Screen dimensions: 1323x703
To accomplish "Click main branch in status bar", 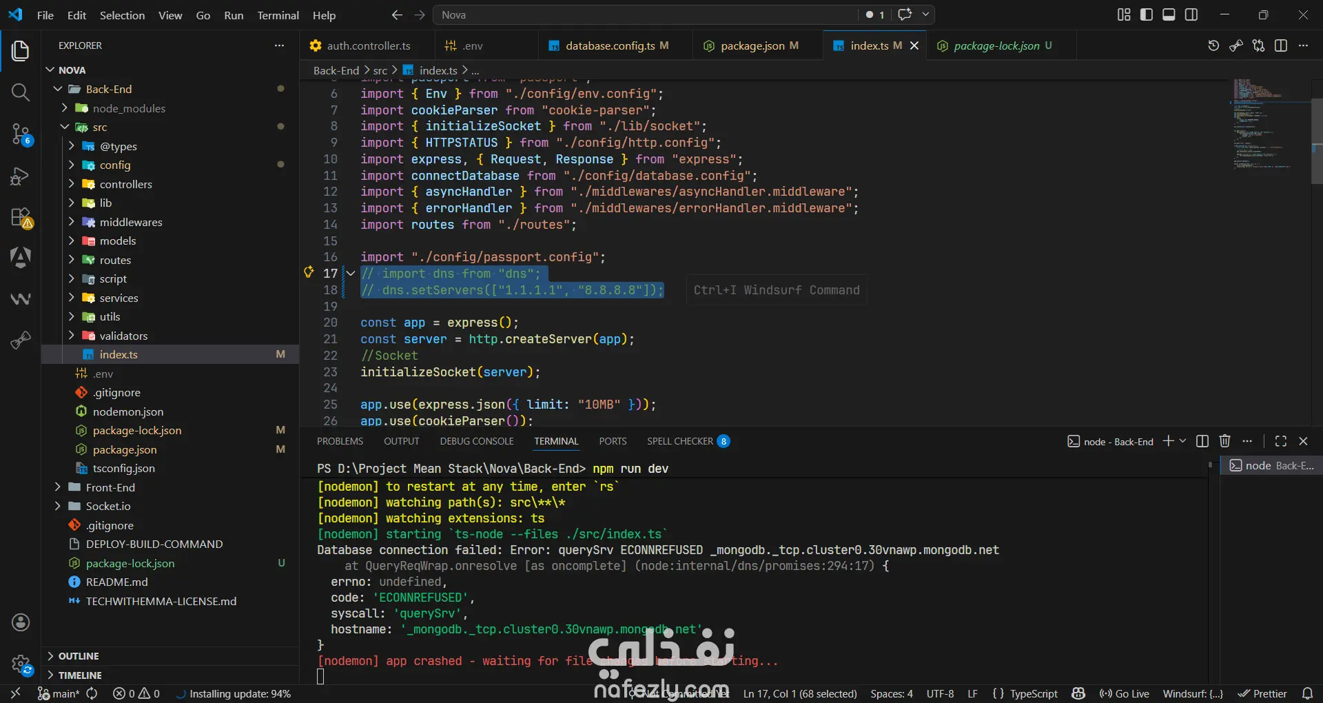I will pos(59,693).
